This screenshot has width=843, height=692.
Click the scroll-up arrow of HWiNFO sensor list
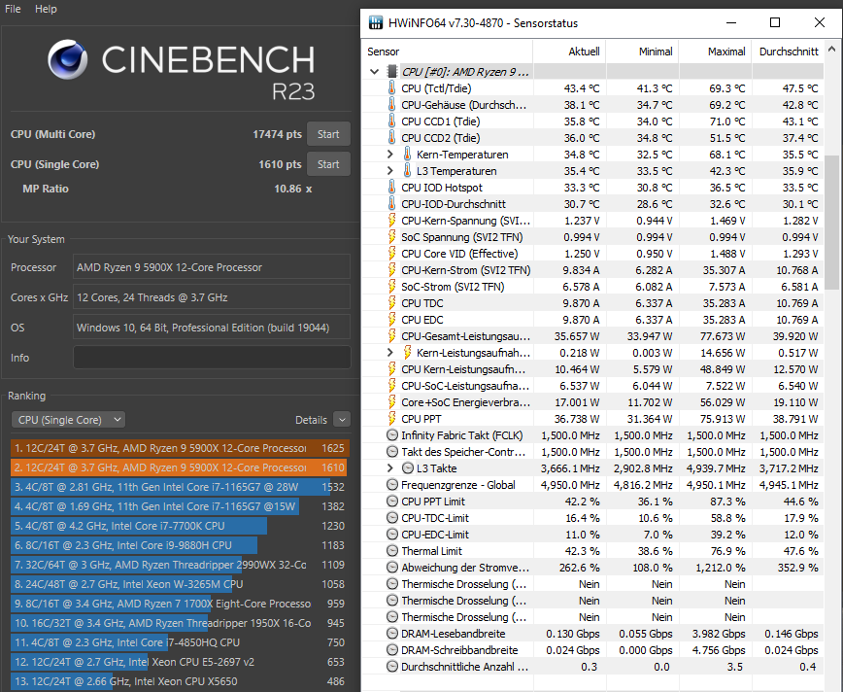(832, 49)
